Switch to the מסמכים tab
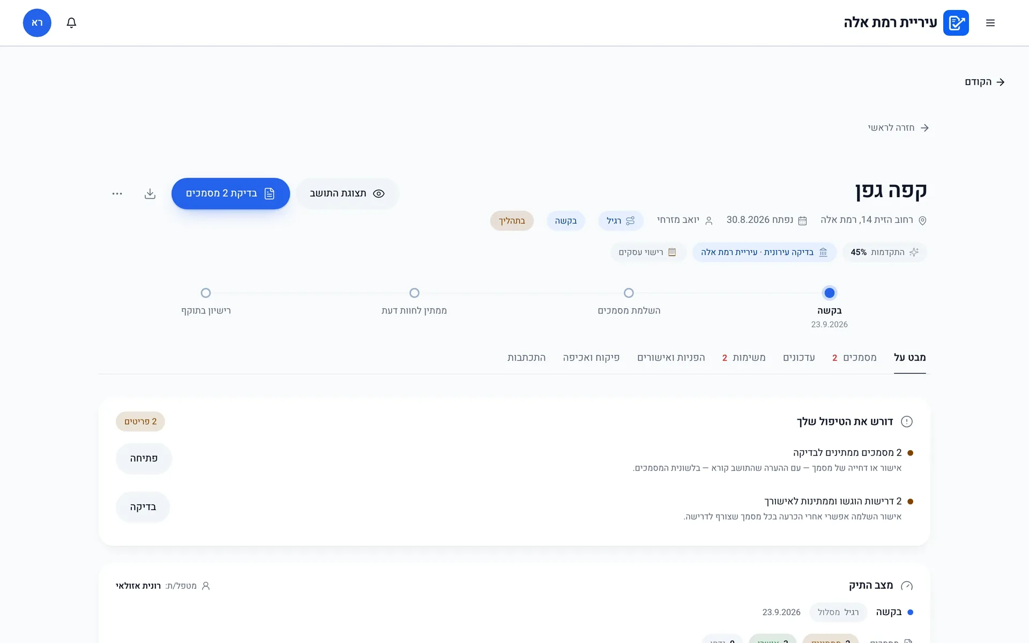 click(854, 357)
